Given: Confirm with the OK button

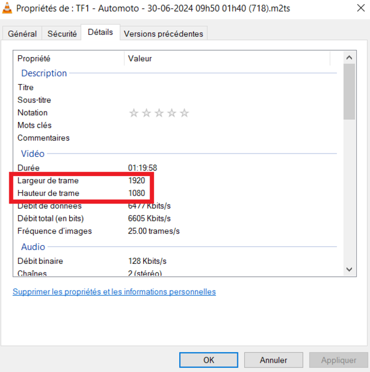Looking at the screenshot, I should point(208,360).
